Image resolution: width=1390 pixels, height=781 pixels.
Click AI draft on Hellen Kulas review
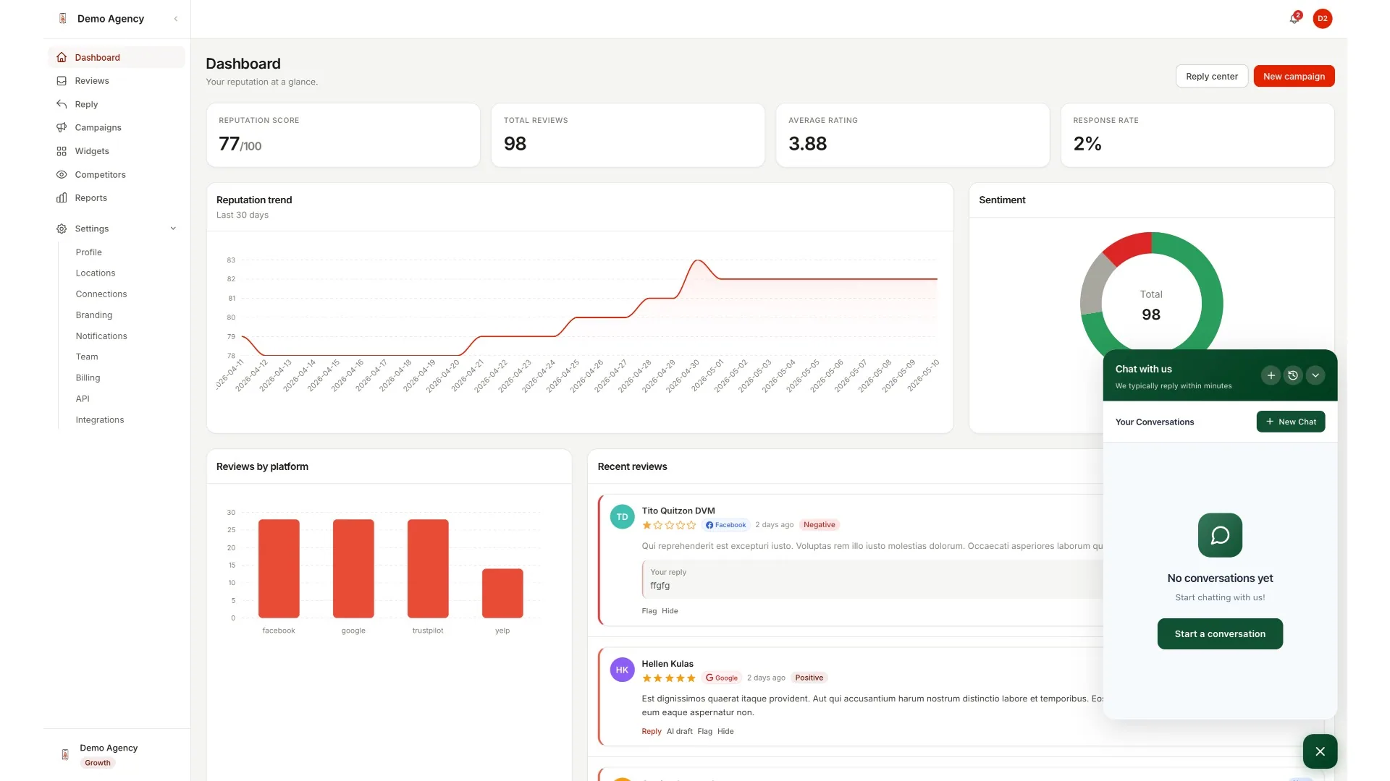[x=679, y=732]
